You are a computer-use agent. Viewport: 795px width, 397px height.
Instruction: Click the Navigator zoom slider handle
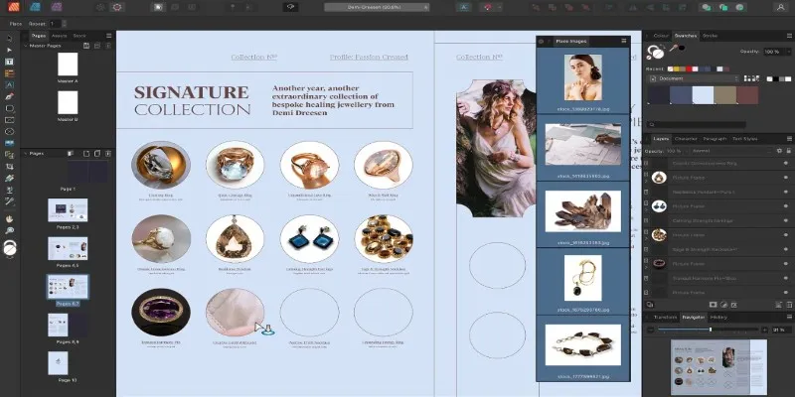coord(711,330)
